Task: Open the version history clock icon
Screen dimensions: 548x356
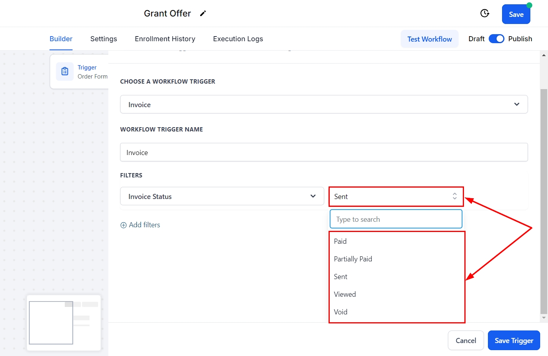Action: point(485,13)
